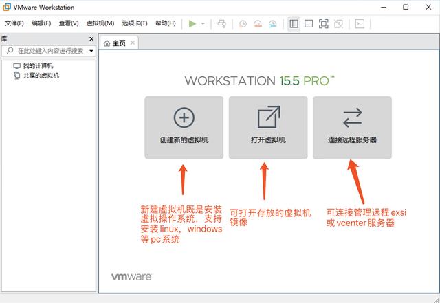Click the take snapshot clock icon
The height and width of the screenshot is (303, 440).
click(243, 24)
